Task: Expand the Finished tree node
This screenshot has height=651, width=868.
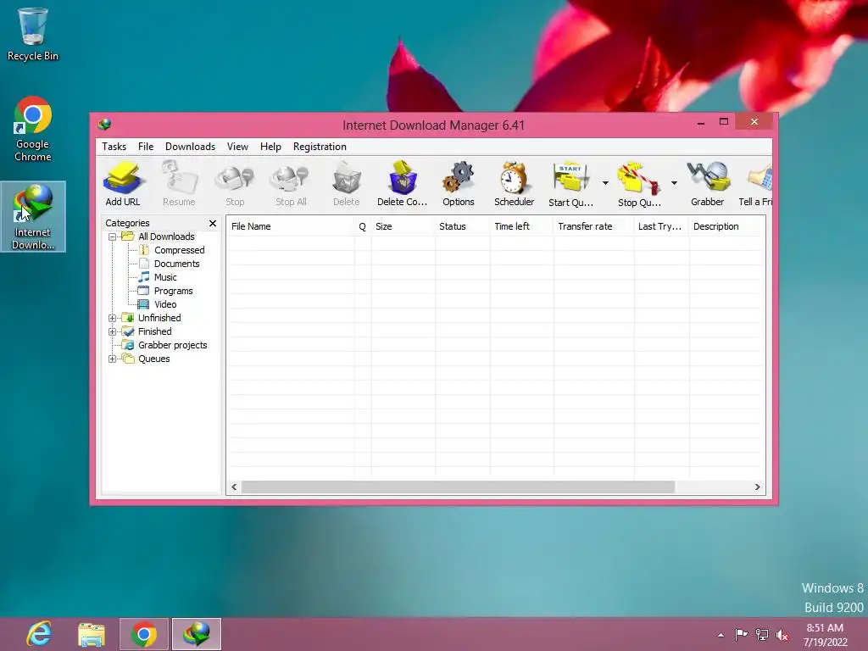Action: 113,331
